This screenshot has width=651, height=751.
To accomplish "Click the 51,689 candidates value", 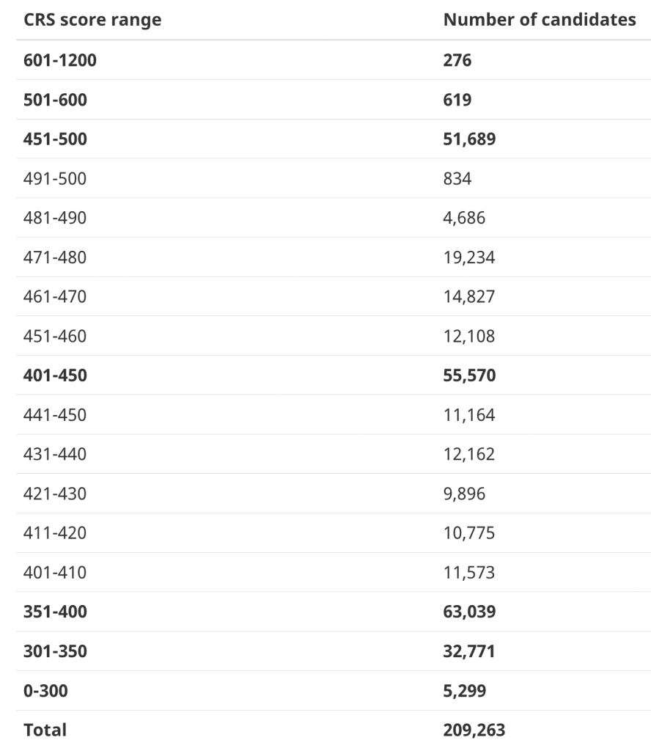I will [x=469, y=139].
